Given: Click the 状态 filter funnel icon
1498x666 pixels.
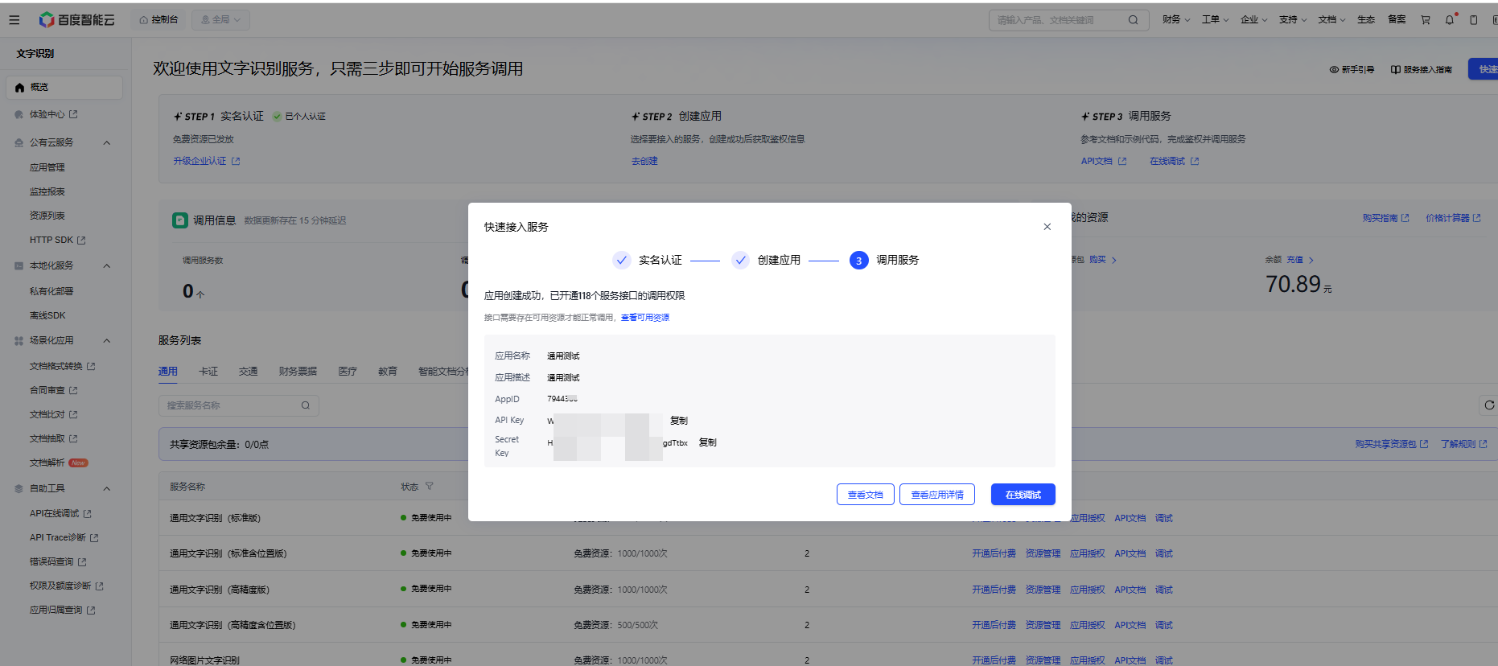Looking at the screenshot, I should click(x=429, y=486).
